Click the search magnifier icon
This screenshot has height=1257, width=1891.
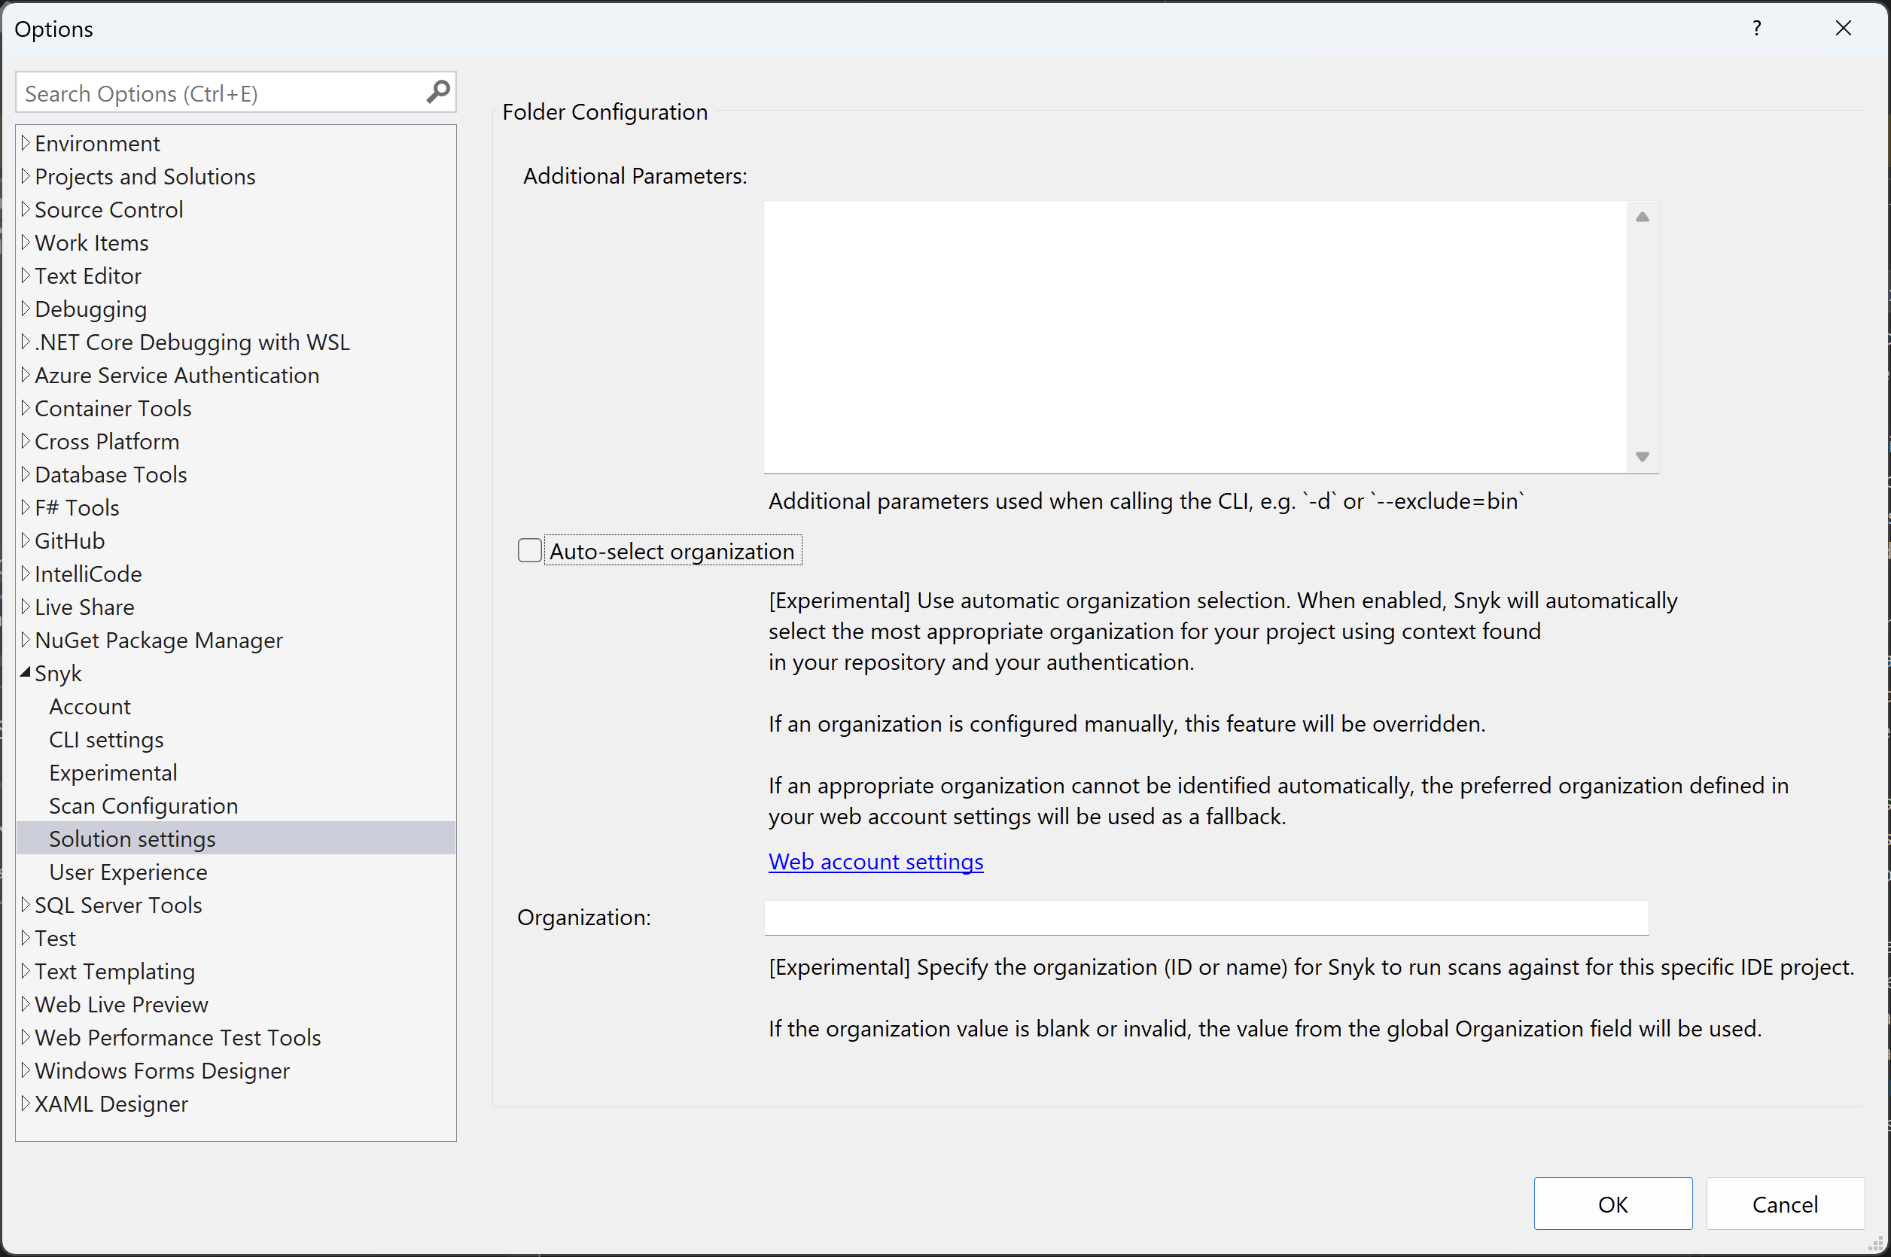coord(437,92)
